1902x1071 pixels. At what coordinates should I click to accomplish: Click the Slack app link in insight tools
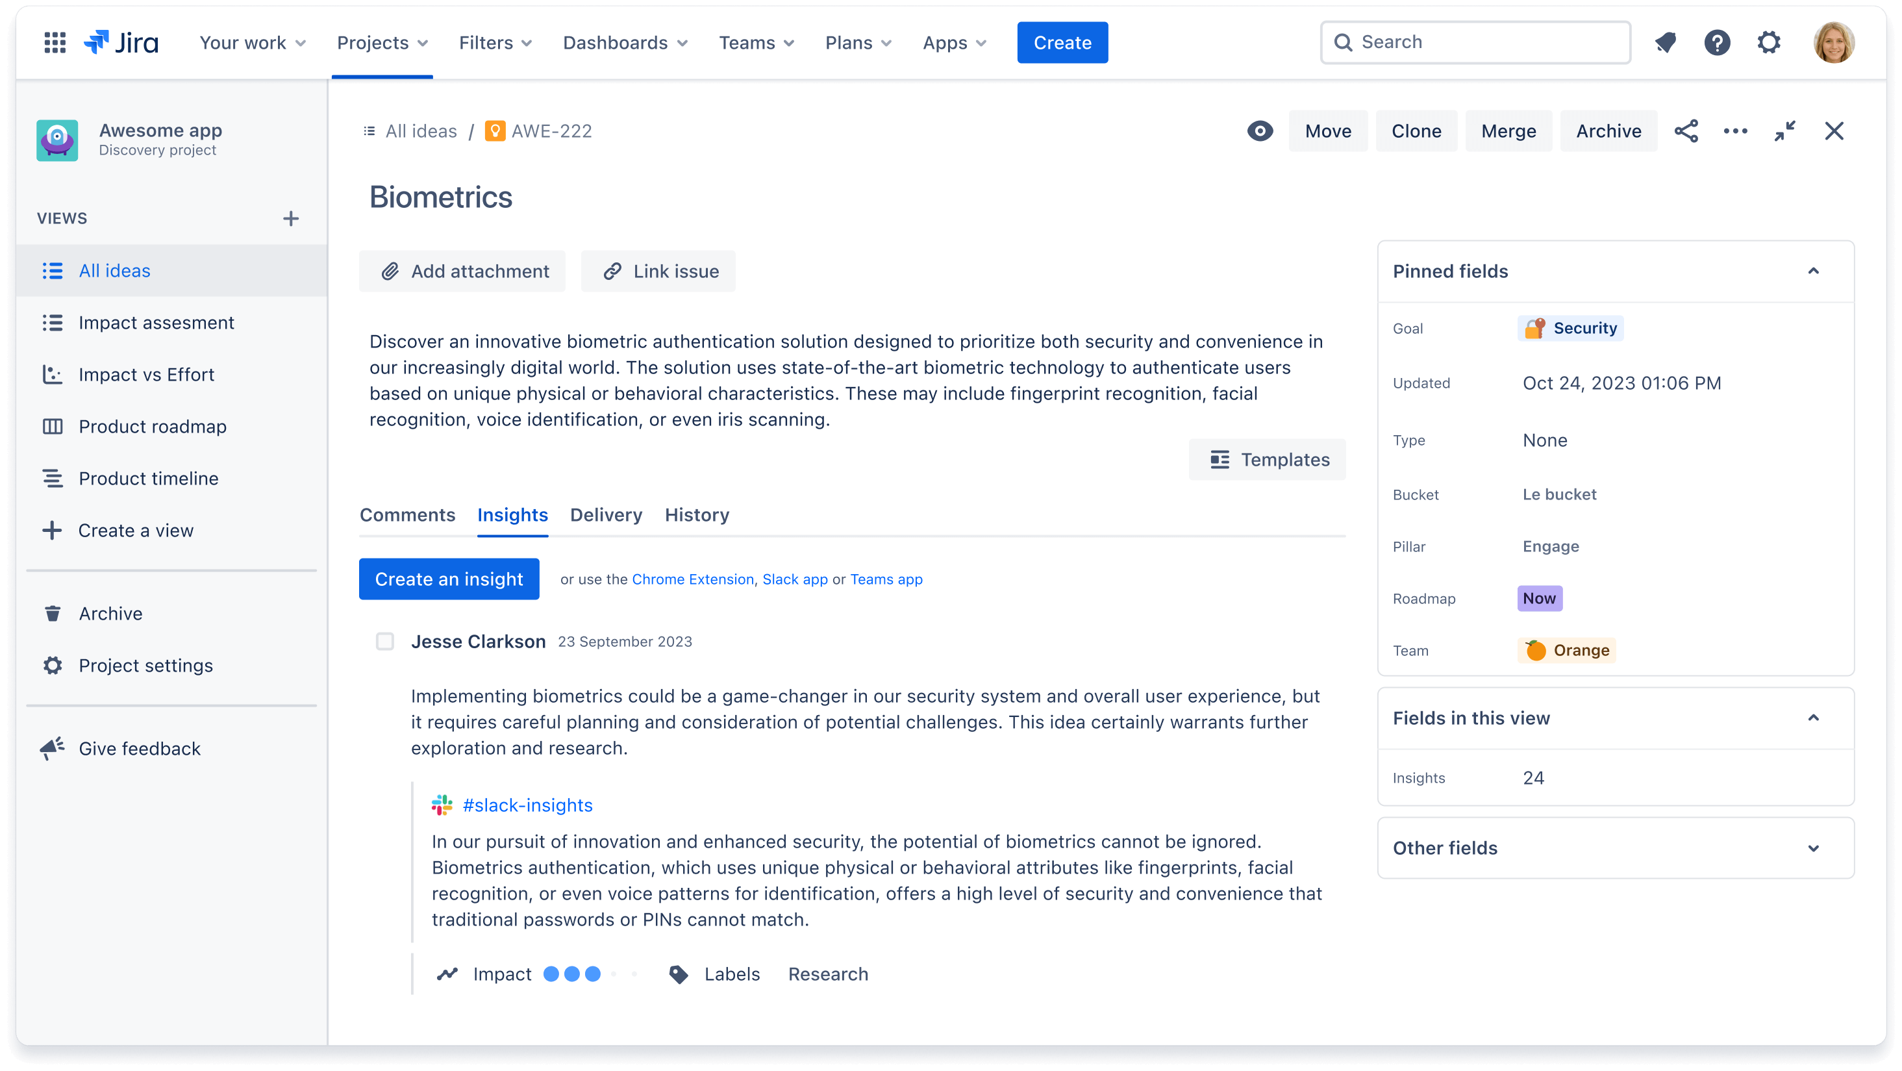[x=793, y=579]
